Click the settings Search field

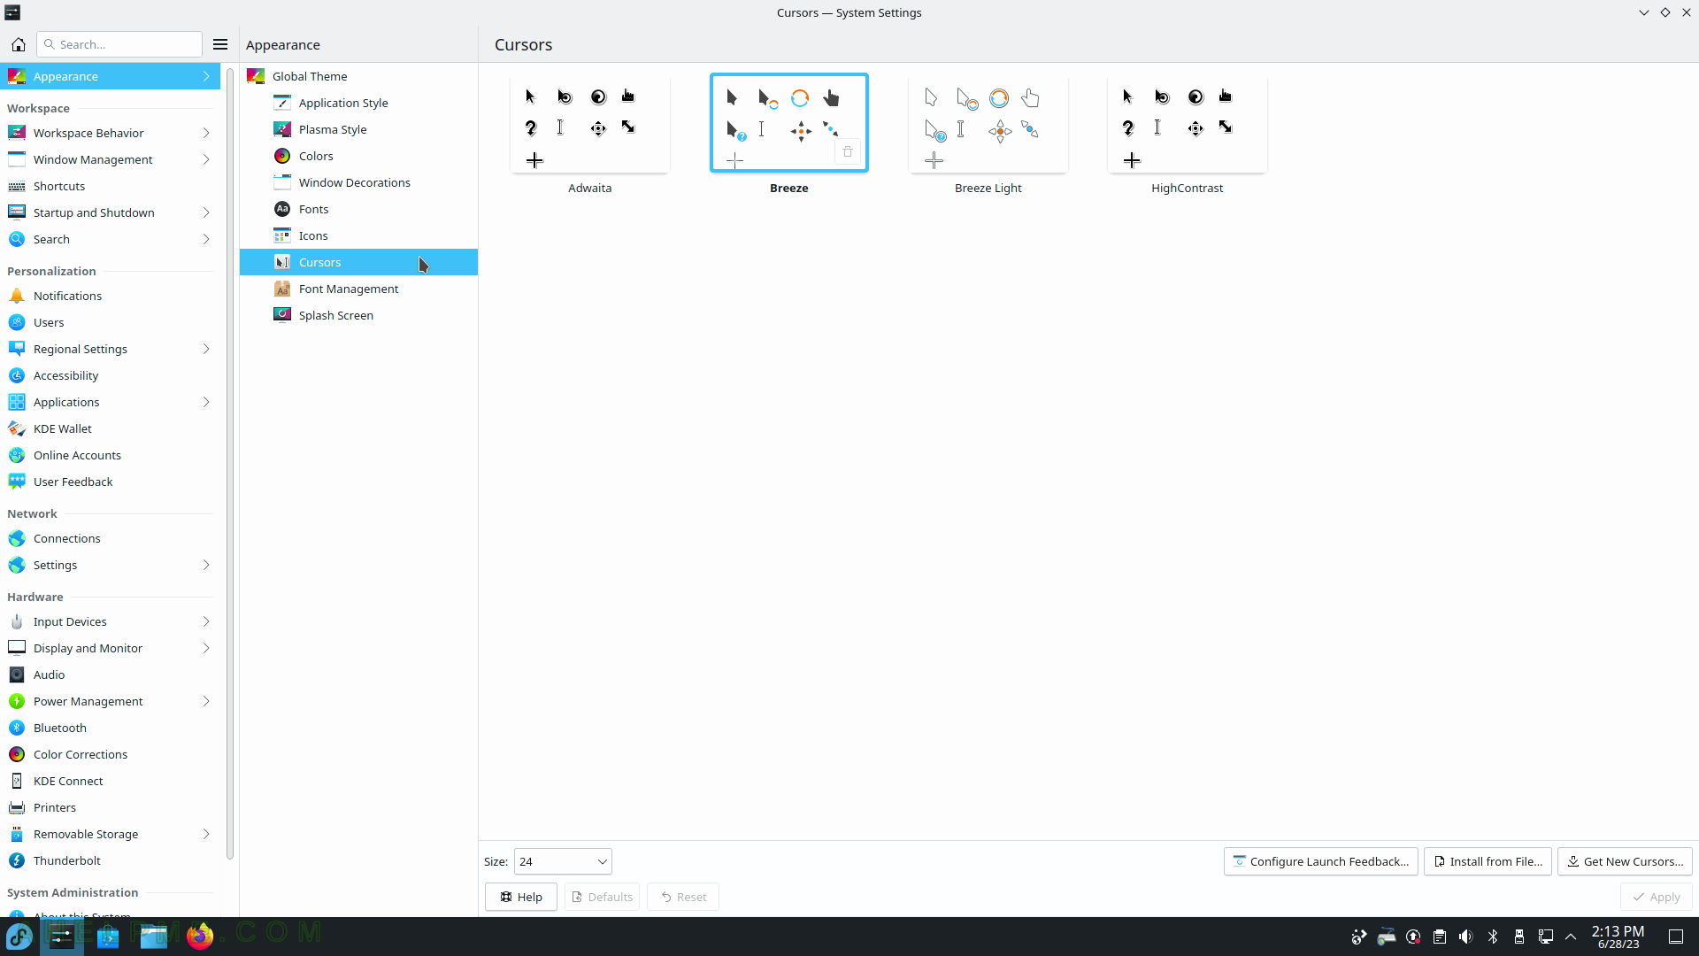(x=119, y=44)
